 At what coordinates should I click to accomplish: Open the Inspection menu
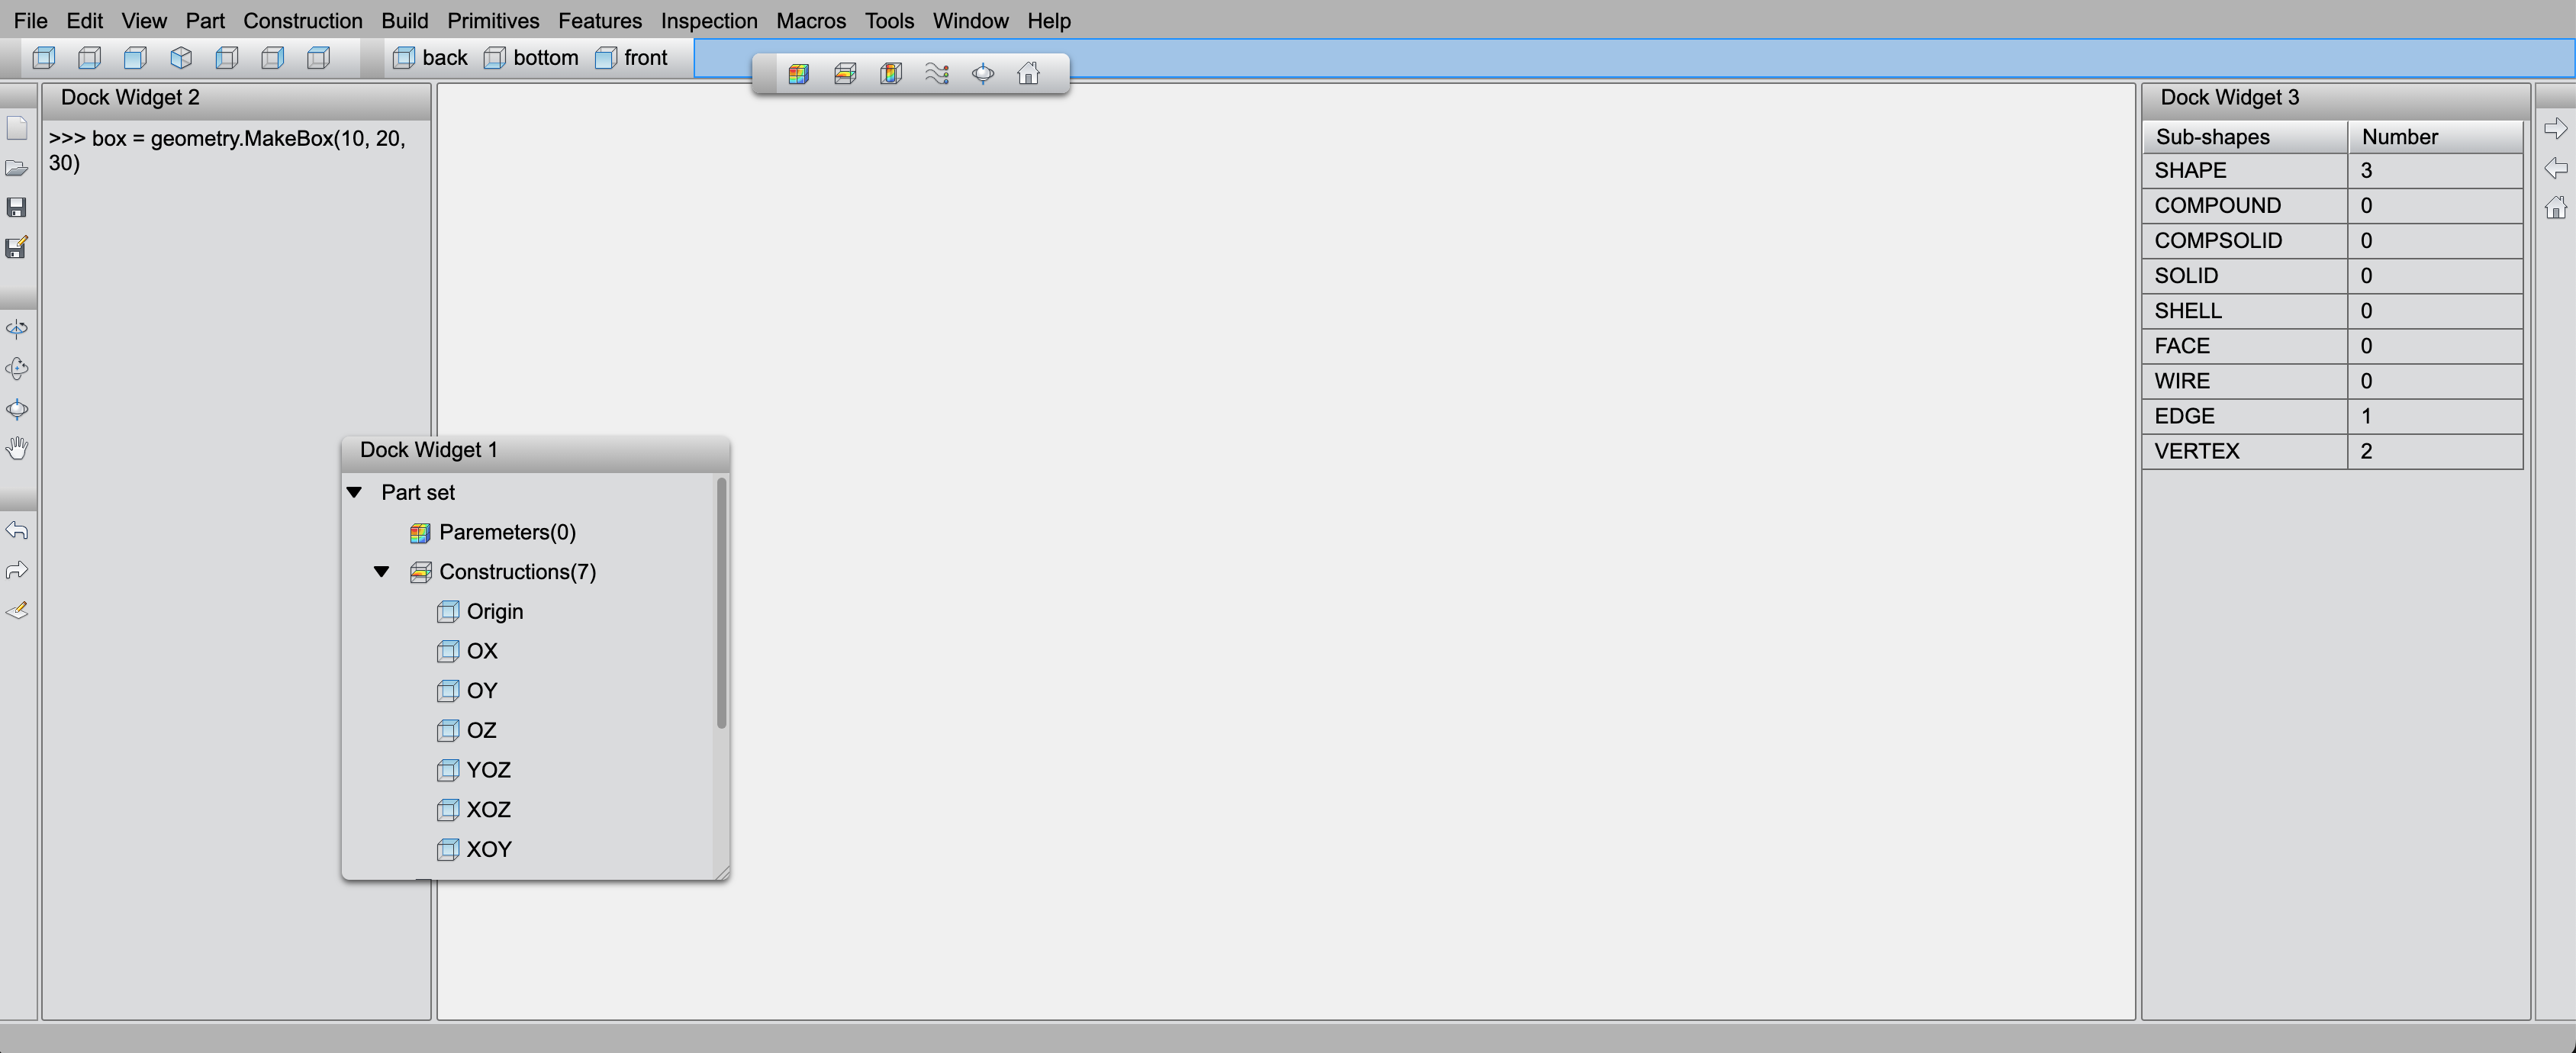(708, 20)
